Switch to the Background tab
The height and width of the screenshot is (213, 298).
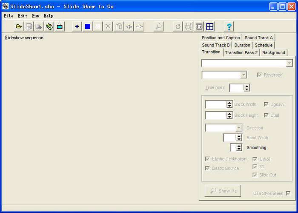pyautogui.click(x=273, y=53)
